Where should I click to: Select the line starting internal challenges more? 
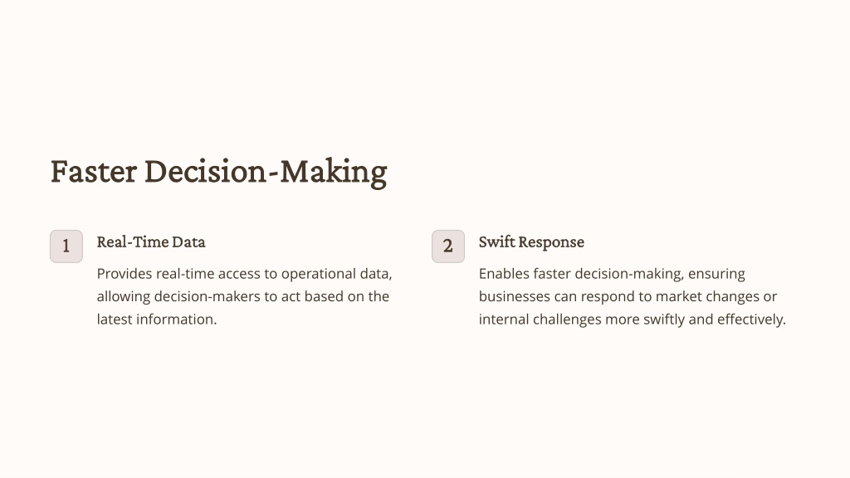[x=632, y=319]
